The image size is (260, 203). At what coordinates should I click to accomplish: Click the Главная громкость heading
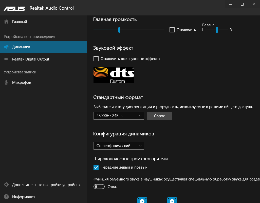(x=115, y=19)
